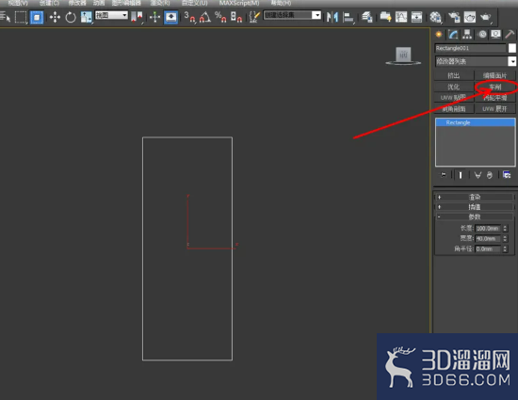Image resolution: width=518 pixels, height=400 pixels.
Task: Switch to the Utilities hammer tab
Action: click(x=510, y=34)
